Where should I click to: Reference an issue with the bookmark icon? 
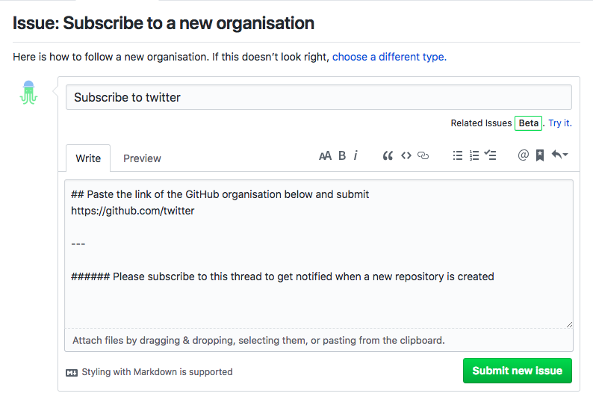click(539, 156)
